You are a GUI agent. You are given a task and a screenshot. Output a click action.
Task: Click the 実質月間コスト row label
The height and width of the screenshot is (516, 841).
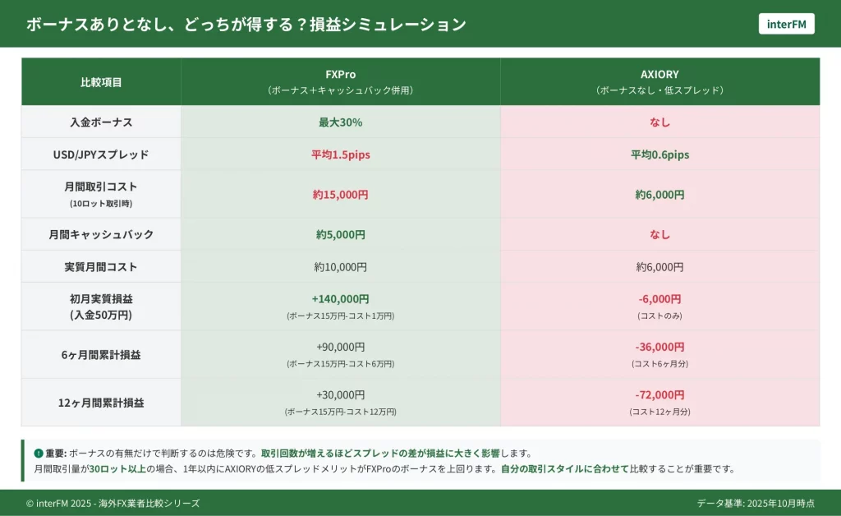[x=101, y=267]
